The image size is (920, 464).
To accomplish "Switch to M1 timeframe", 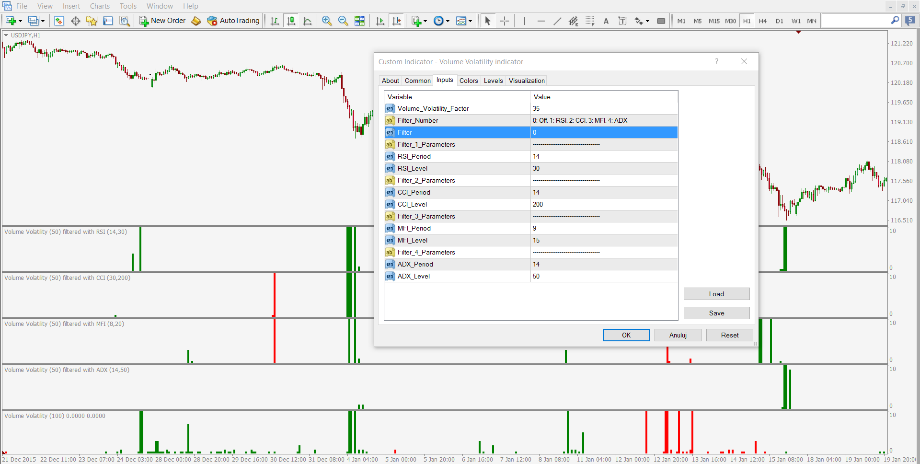I will pos(681,21).
